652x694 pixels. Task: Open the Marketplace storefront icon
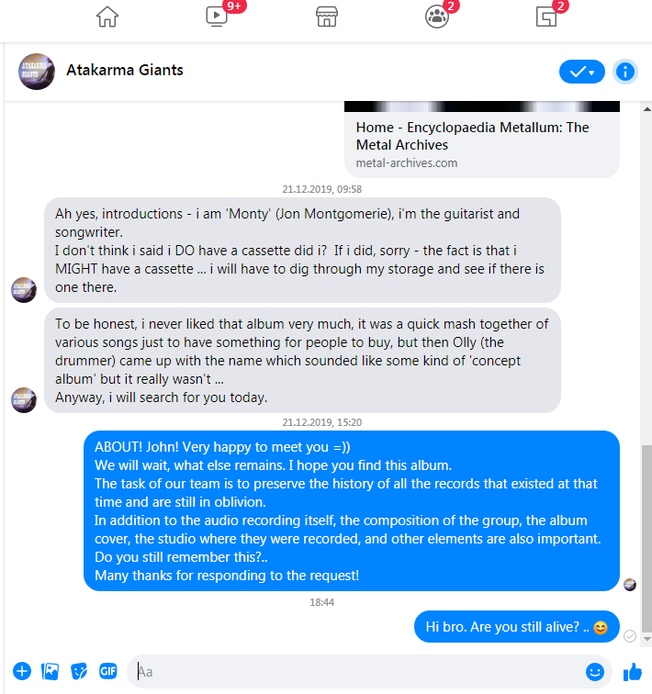tap(327, 17)
